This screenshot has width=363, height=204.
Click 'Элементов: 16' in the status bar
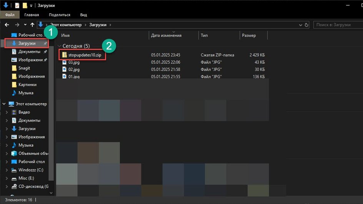click(x=18, y=200)
